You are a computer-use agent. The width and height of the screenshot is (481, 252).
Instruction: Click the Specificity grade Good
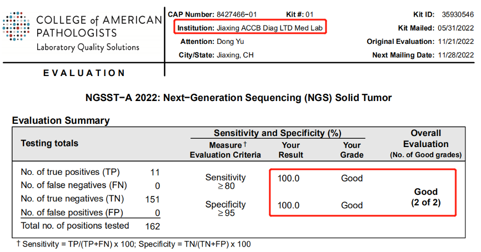pos(352,205)
